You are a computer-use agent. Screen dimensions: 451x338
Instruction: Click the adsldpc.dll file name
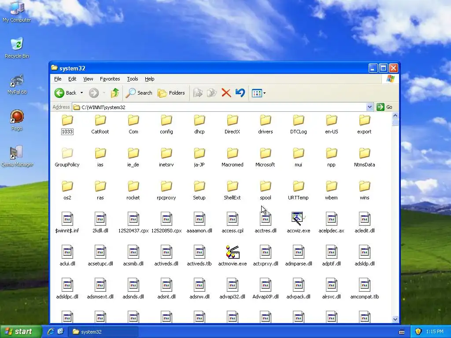coord(67,297)
